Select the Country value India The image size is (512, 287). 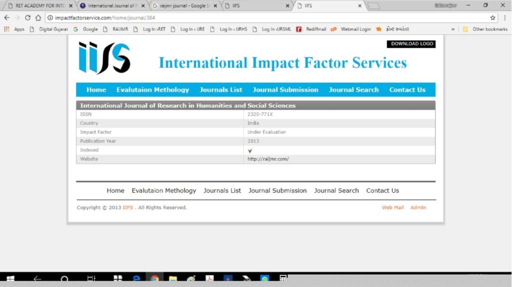(253, 123)
